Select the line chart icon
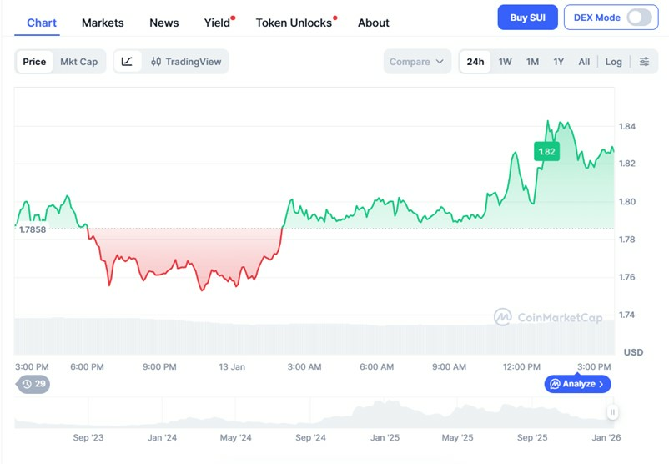This screenshot has width=669, height=464. pyautogui.click(x=127, y=62)
